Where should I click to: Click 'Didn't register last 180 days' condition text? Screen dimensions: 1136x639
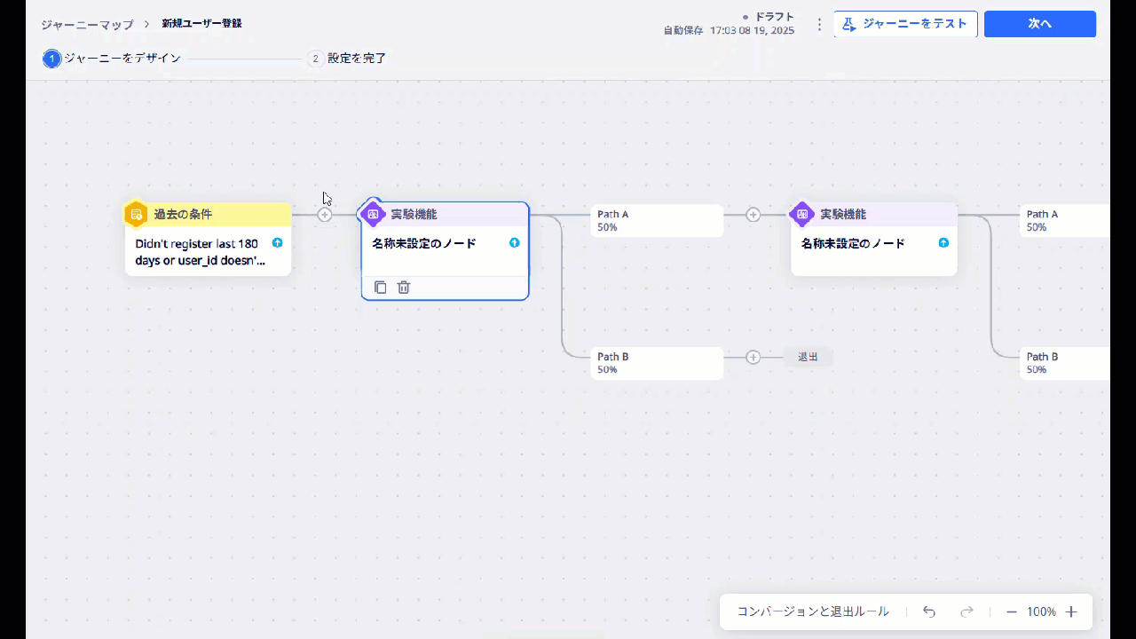pos(200,252)
